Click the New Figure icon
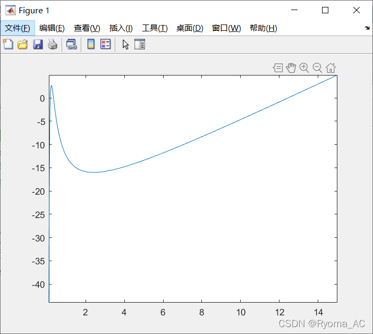 (8, 44)
